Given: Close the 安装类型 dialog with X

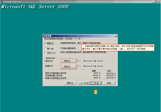Looking at the screenshot, I should 116,36.
